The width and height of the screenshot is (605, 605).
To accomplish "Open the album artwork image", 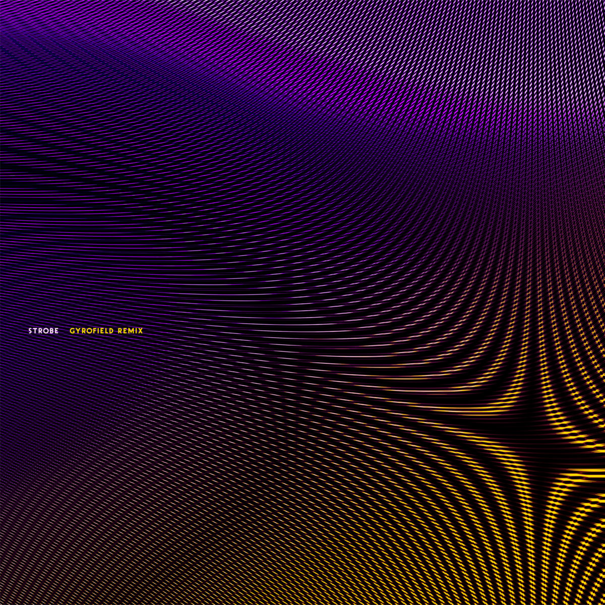I will point(302,302).
